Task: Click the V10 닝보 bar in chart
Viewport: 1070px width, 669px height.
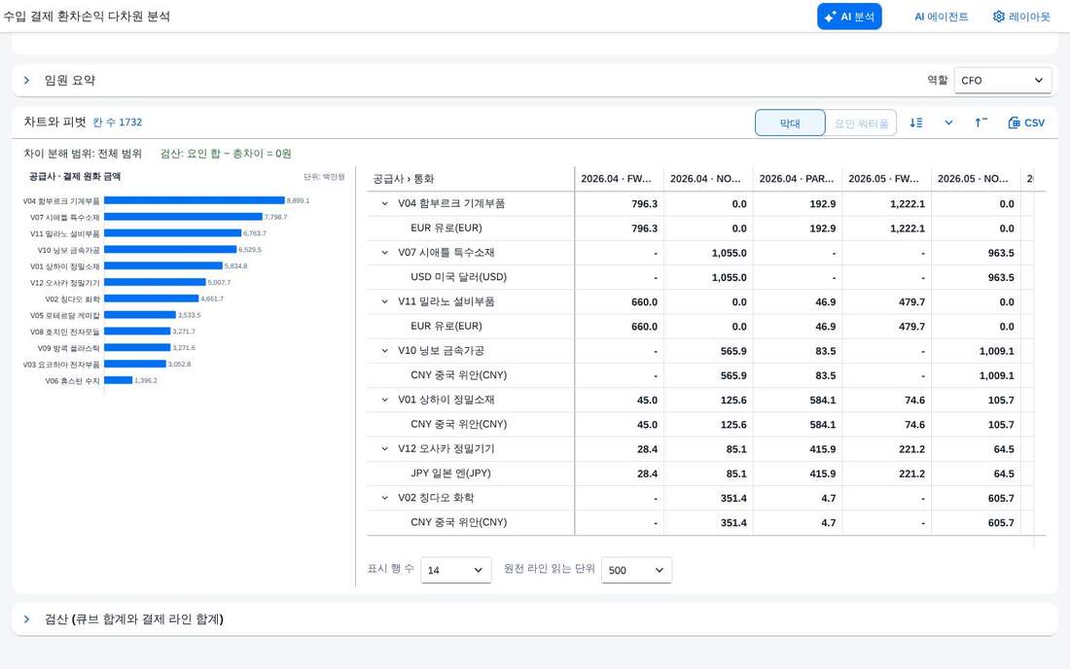Action: coord(170,250)
